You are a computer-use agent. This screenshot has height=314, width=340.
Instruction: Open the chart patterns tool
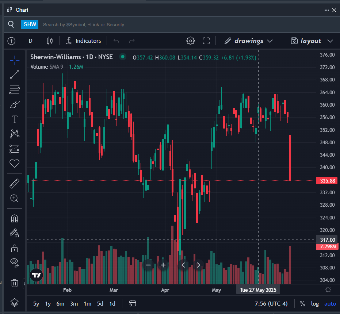pyautogui.click(x=15, y=134)
